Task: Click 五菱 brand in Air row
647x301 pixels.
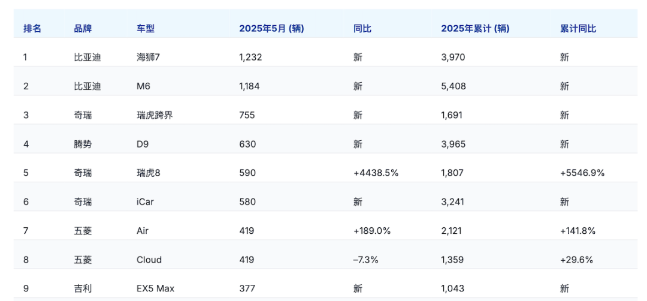Action: coord(83,231)
